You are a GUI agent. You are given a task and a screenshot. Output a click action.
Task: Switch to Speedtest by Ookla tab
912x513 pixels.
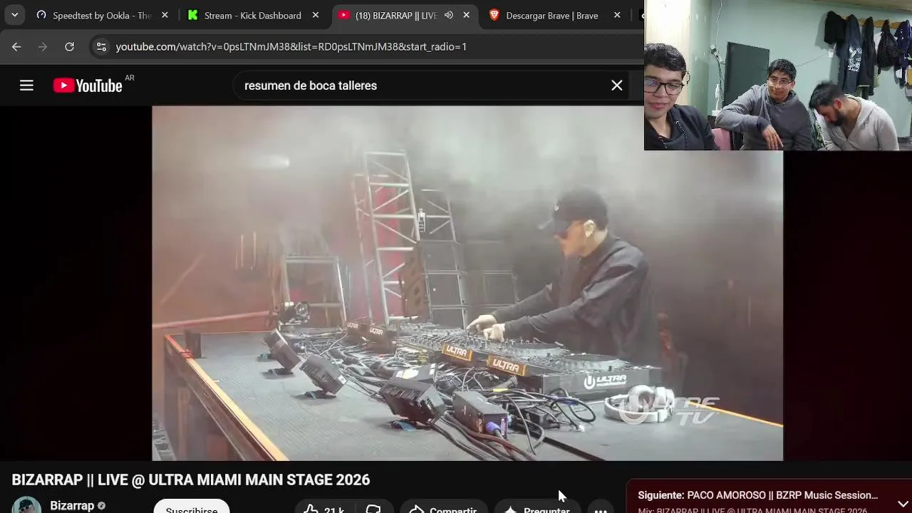tap(102, 15)
